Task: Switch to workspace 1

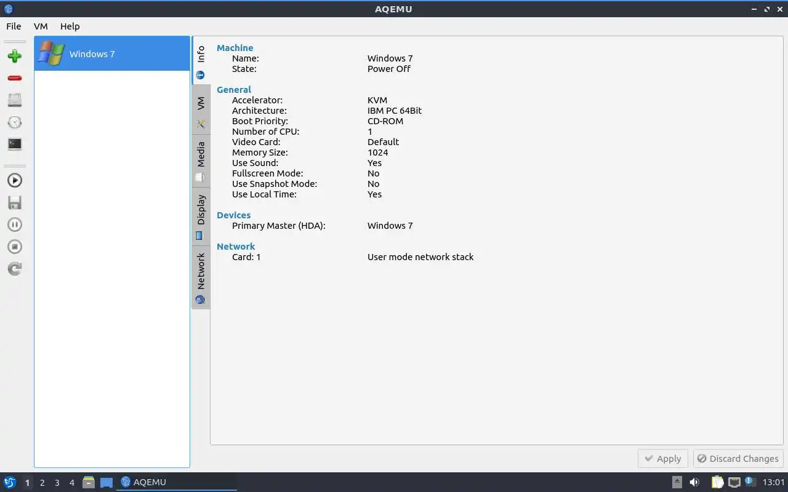Action: coord(27,483)
